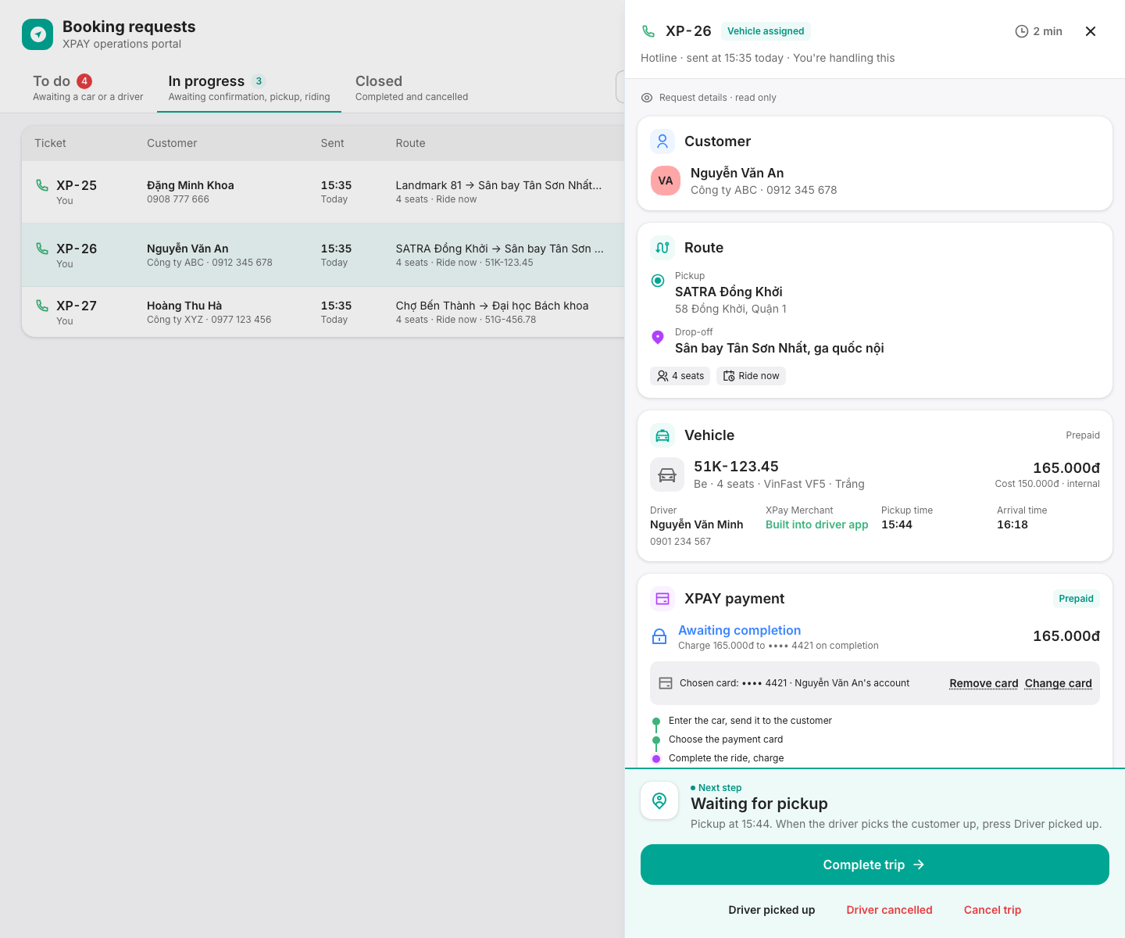Image resolution: width=1125 pixels, height=938 pixels.
Task: Click the phone icon beside XP-25
Action: [x=42, y=185]
